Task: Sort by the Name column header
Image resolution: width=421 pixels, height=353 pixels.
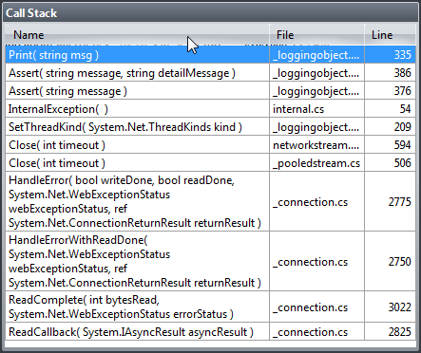Action: [137, 34]
